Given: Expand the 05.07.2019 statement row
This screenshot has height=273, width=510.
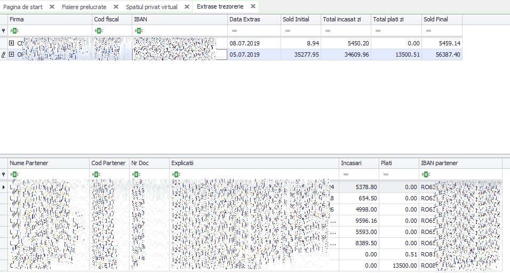Looking at the screenshot, I should coord(12,54).
